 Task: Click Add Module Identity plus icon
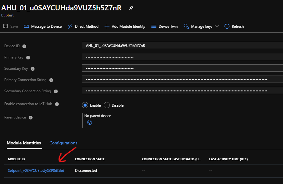click(x=107, y=27)
